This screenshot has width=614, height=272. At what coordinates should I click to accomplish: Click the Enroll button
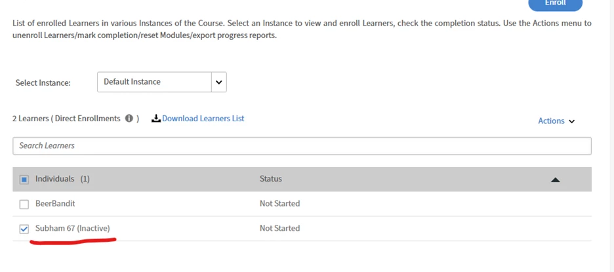click(555, 3)
